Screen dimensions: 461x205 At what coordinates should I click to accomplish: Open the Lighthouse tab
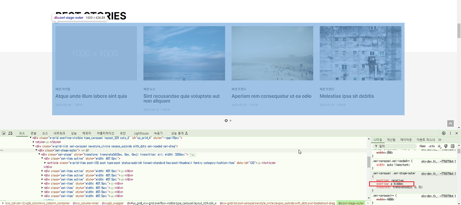(141, 133)
